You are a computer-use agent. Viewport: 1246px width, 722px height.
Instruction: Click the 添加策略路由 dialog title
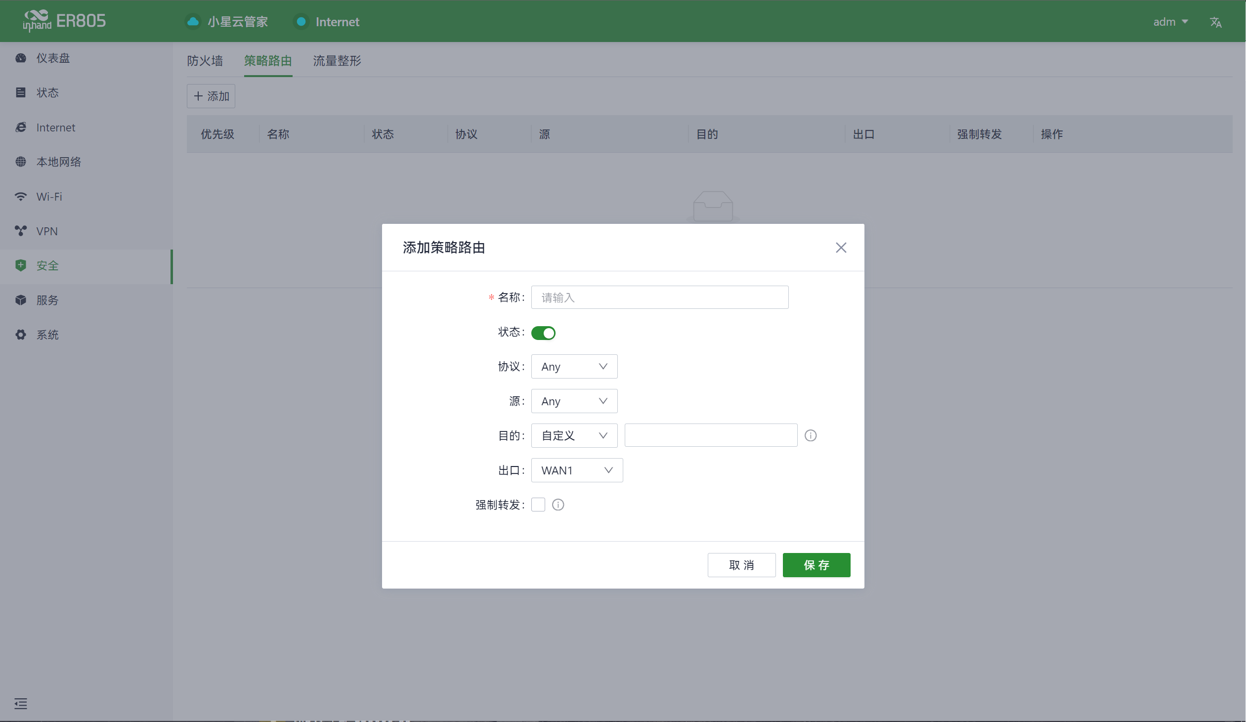(444, 248)
